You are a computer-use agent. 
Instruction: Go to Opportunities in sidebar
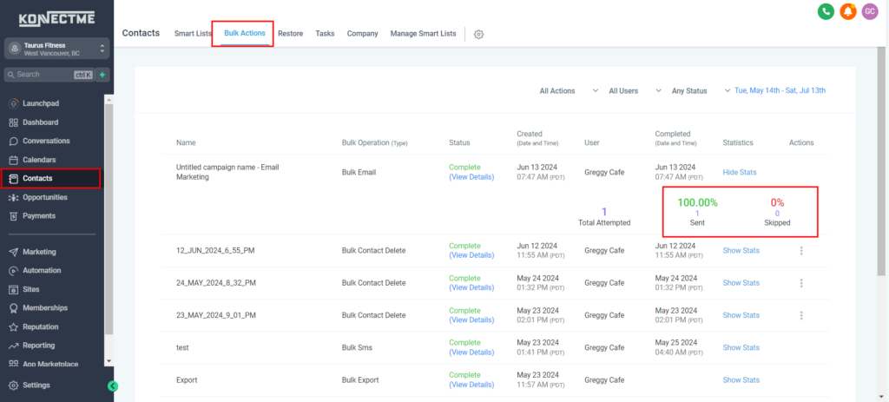[x=45, y=197]
